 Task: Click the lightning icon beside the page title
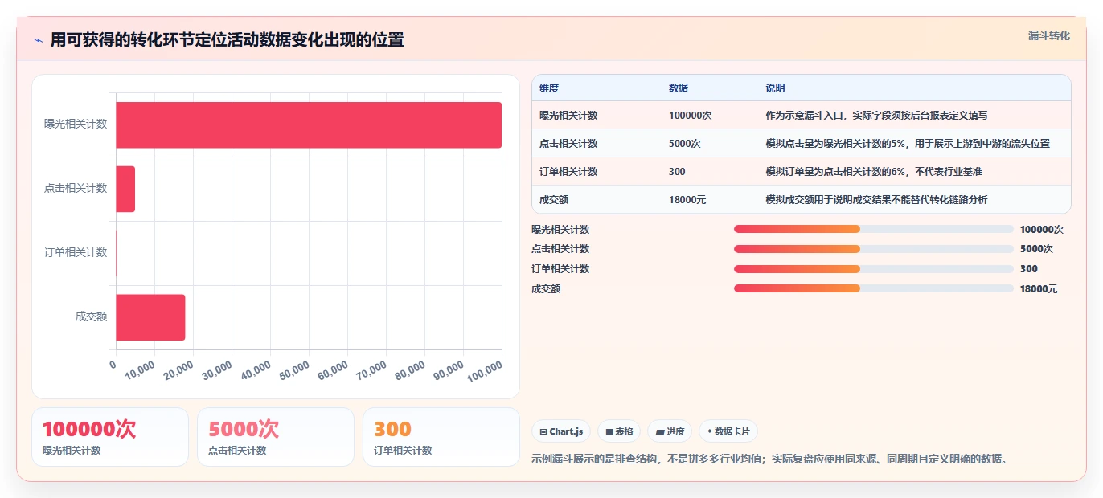tap(39, 40)
